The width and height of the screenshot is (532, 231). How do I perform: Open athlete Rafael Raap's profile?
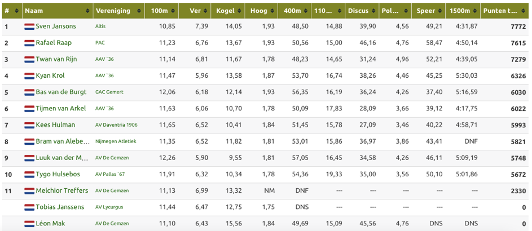coord(54,43)
